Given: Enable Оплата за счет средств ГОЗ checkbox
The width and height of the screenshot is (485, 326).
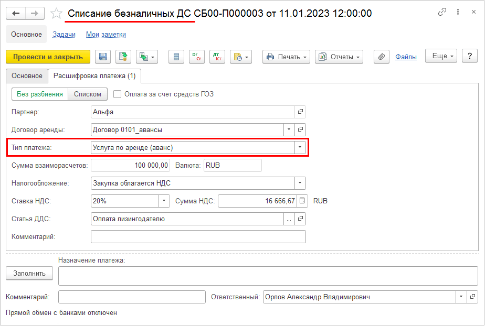Looking at the screenshot, I should click(x=117, y=94).
